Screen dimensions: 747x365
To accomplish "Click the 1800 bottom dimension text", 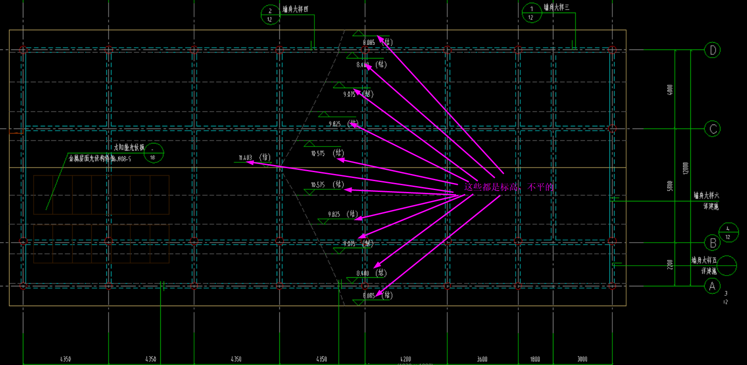I will [535, 359].
